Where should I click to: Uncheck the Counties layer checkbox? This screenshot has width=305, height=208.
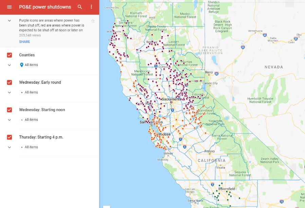[10, 55]
